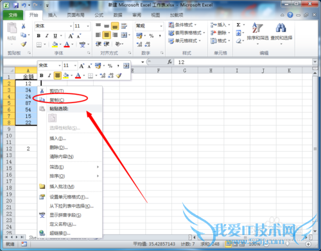Screen dimensions: 321x251
Task: Choose 超链接(I)... in the context menu
Action: (70, 233)
